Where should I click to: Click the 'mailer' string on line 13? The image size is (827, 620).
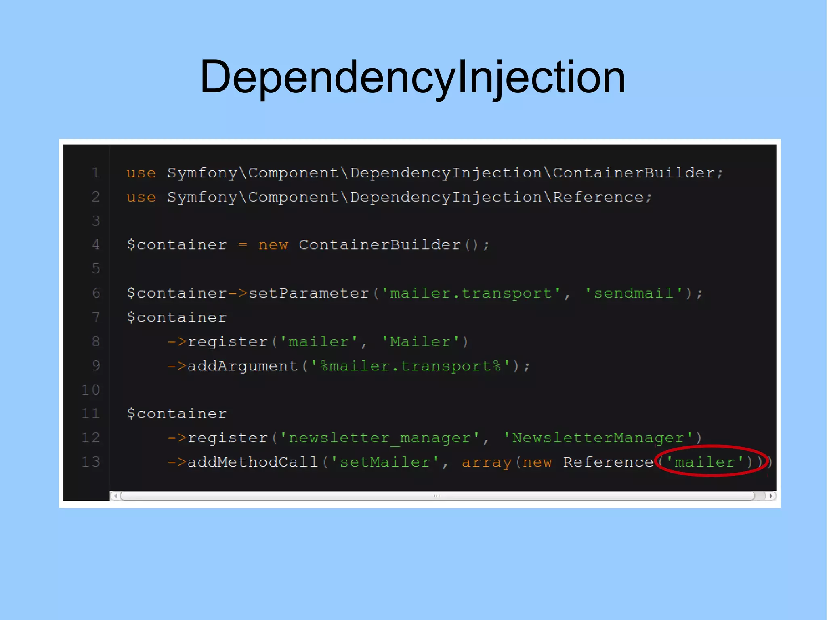(704, 462)
